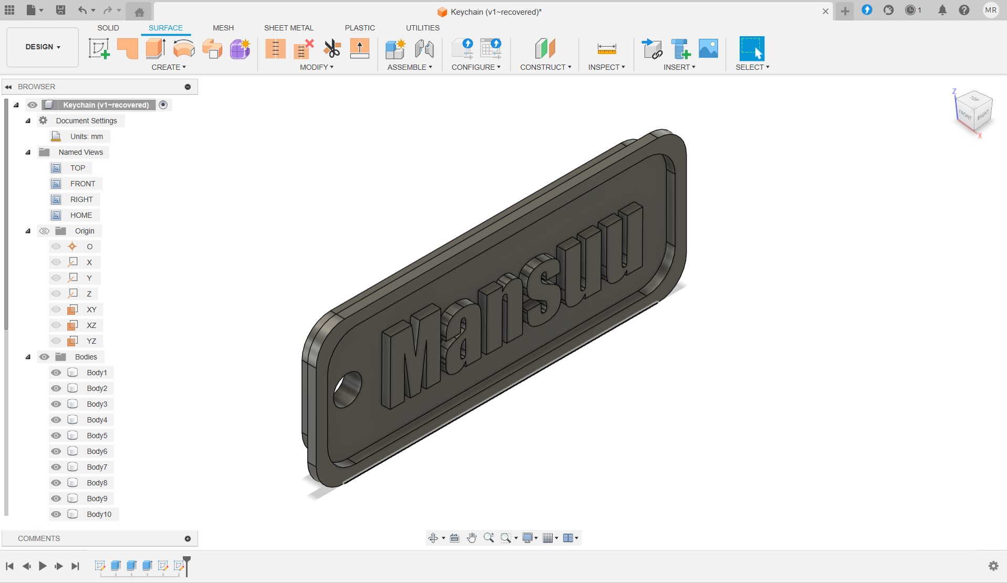Click the Insert Derive icon

(652, 48)
